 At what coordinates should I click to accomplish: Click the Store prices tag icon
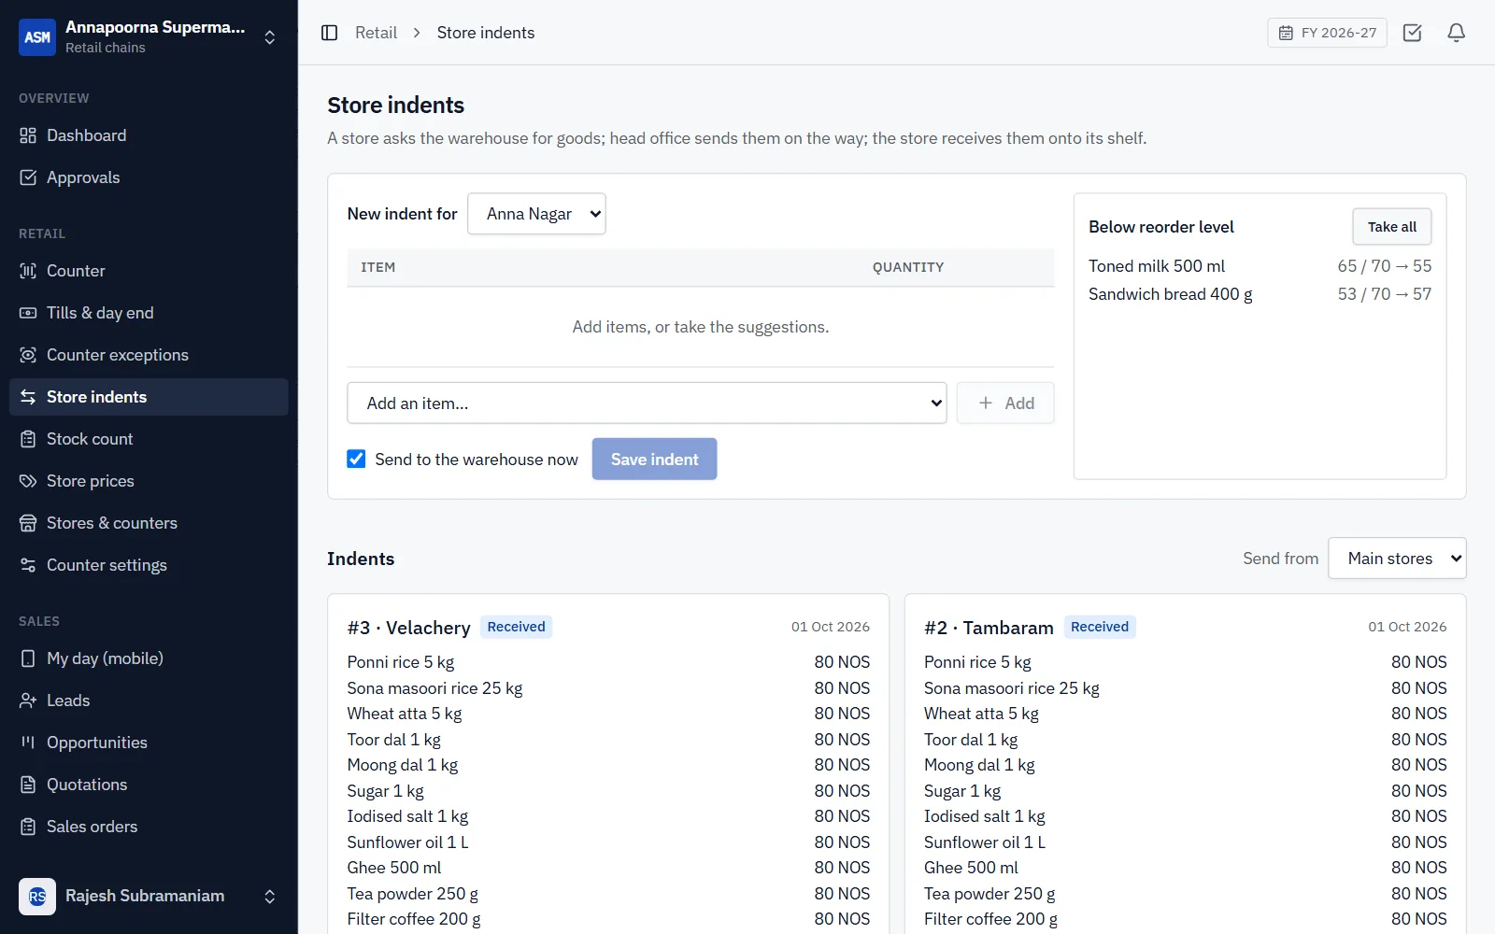click(x=28, y=481)
